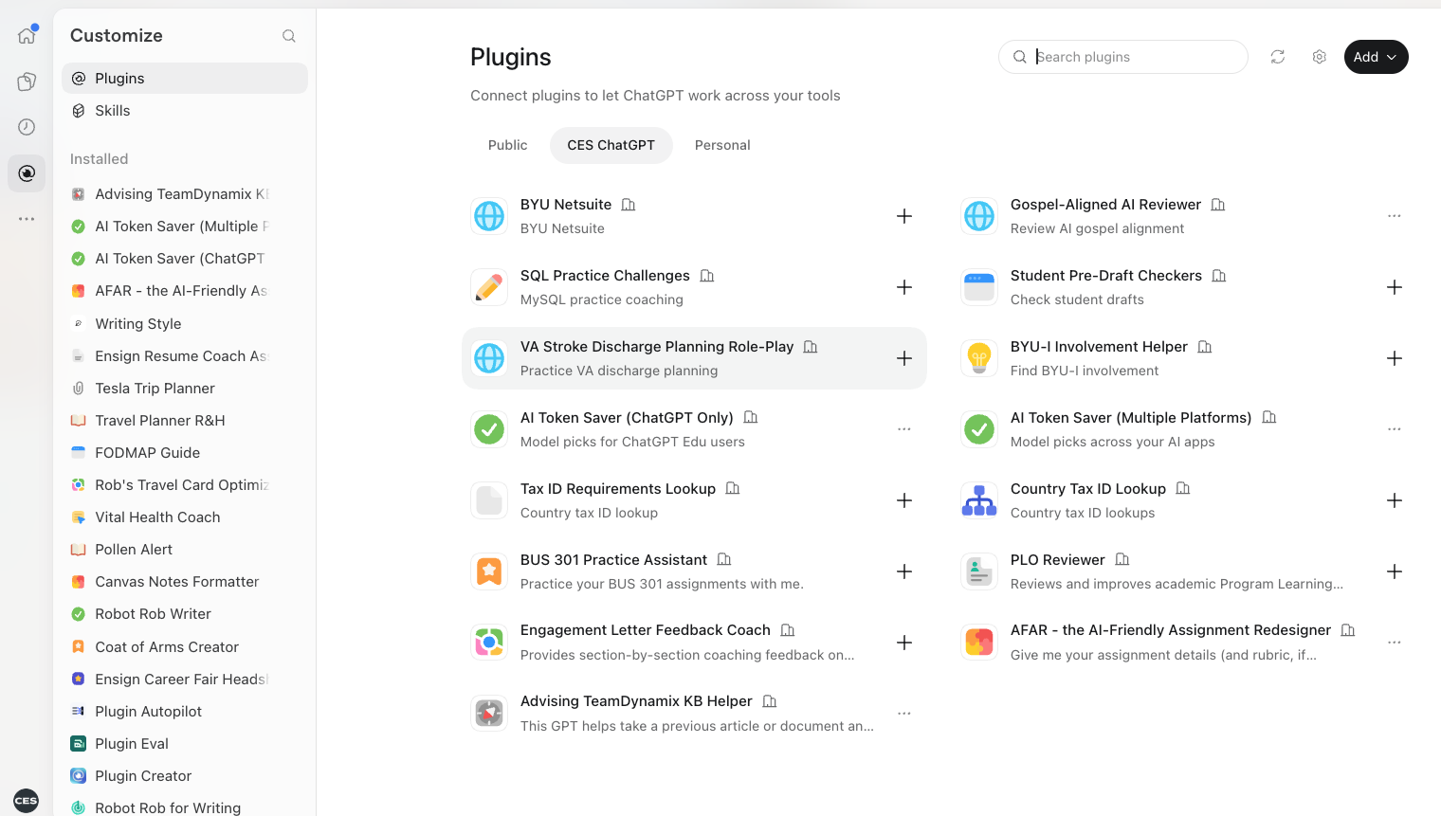Open the Add dropdown button

pos(1376,57)
